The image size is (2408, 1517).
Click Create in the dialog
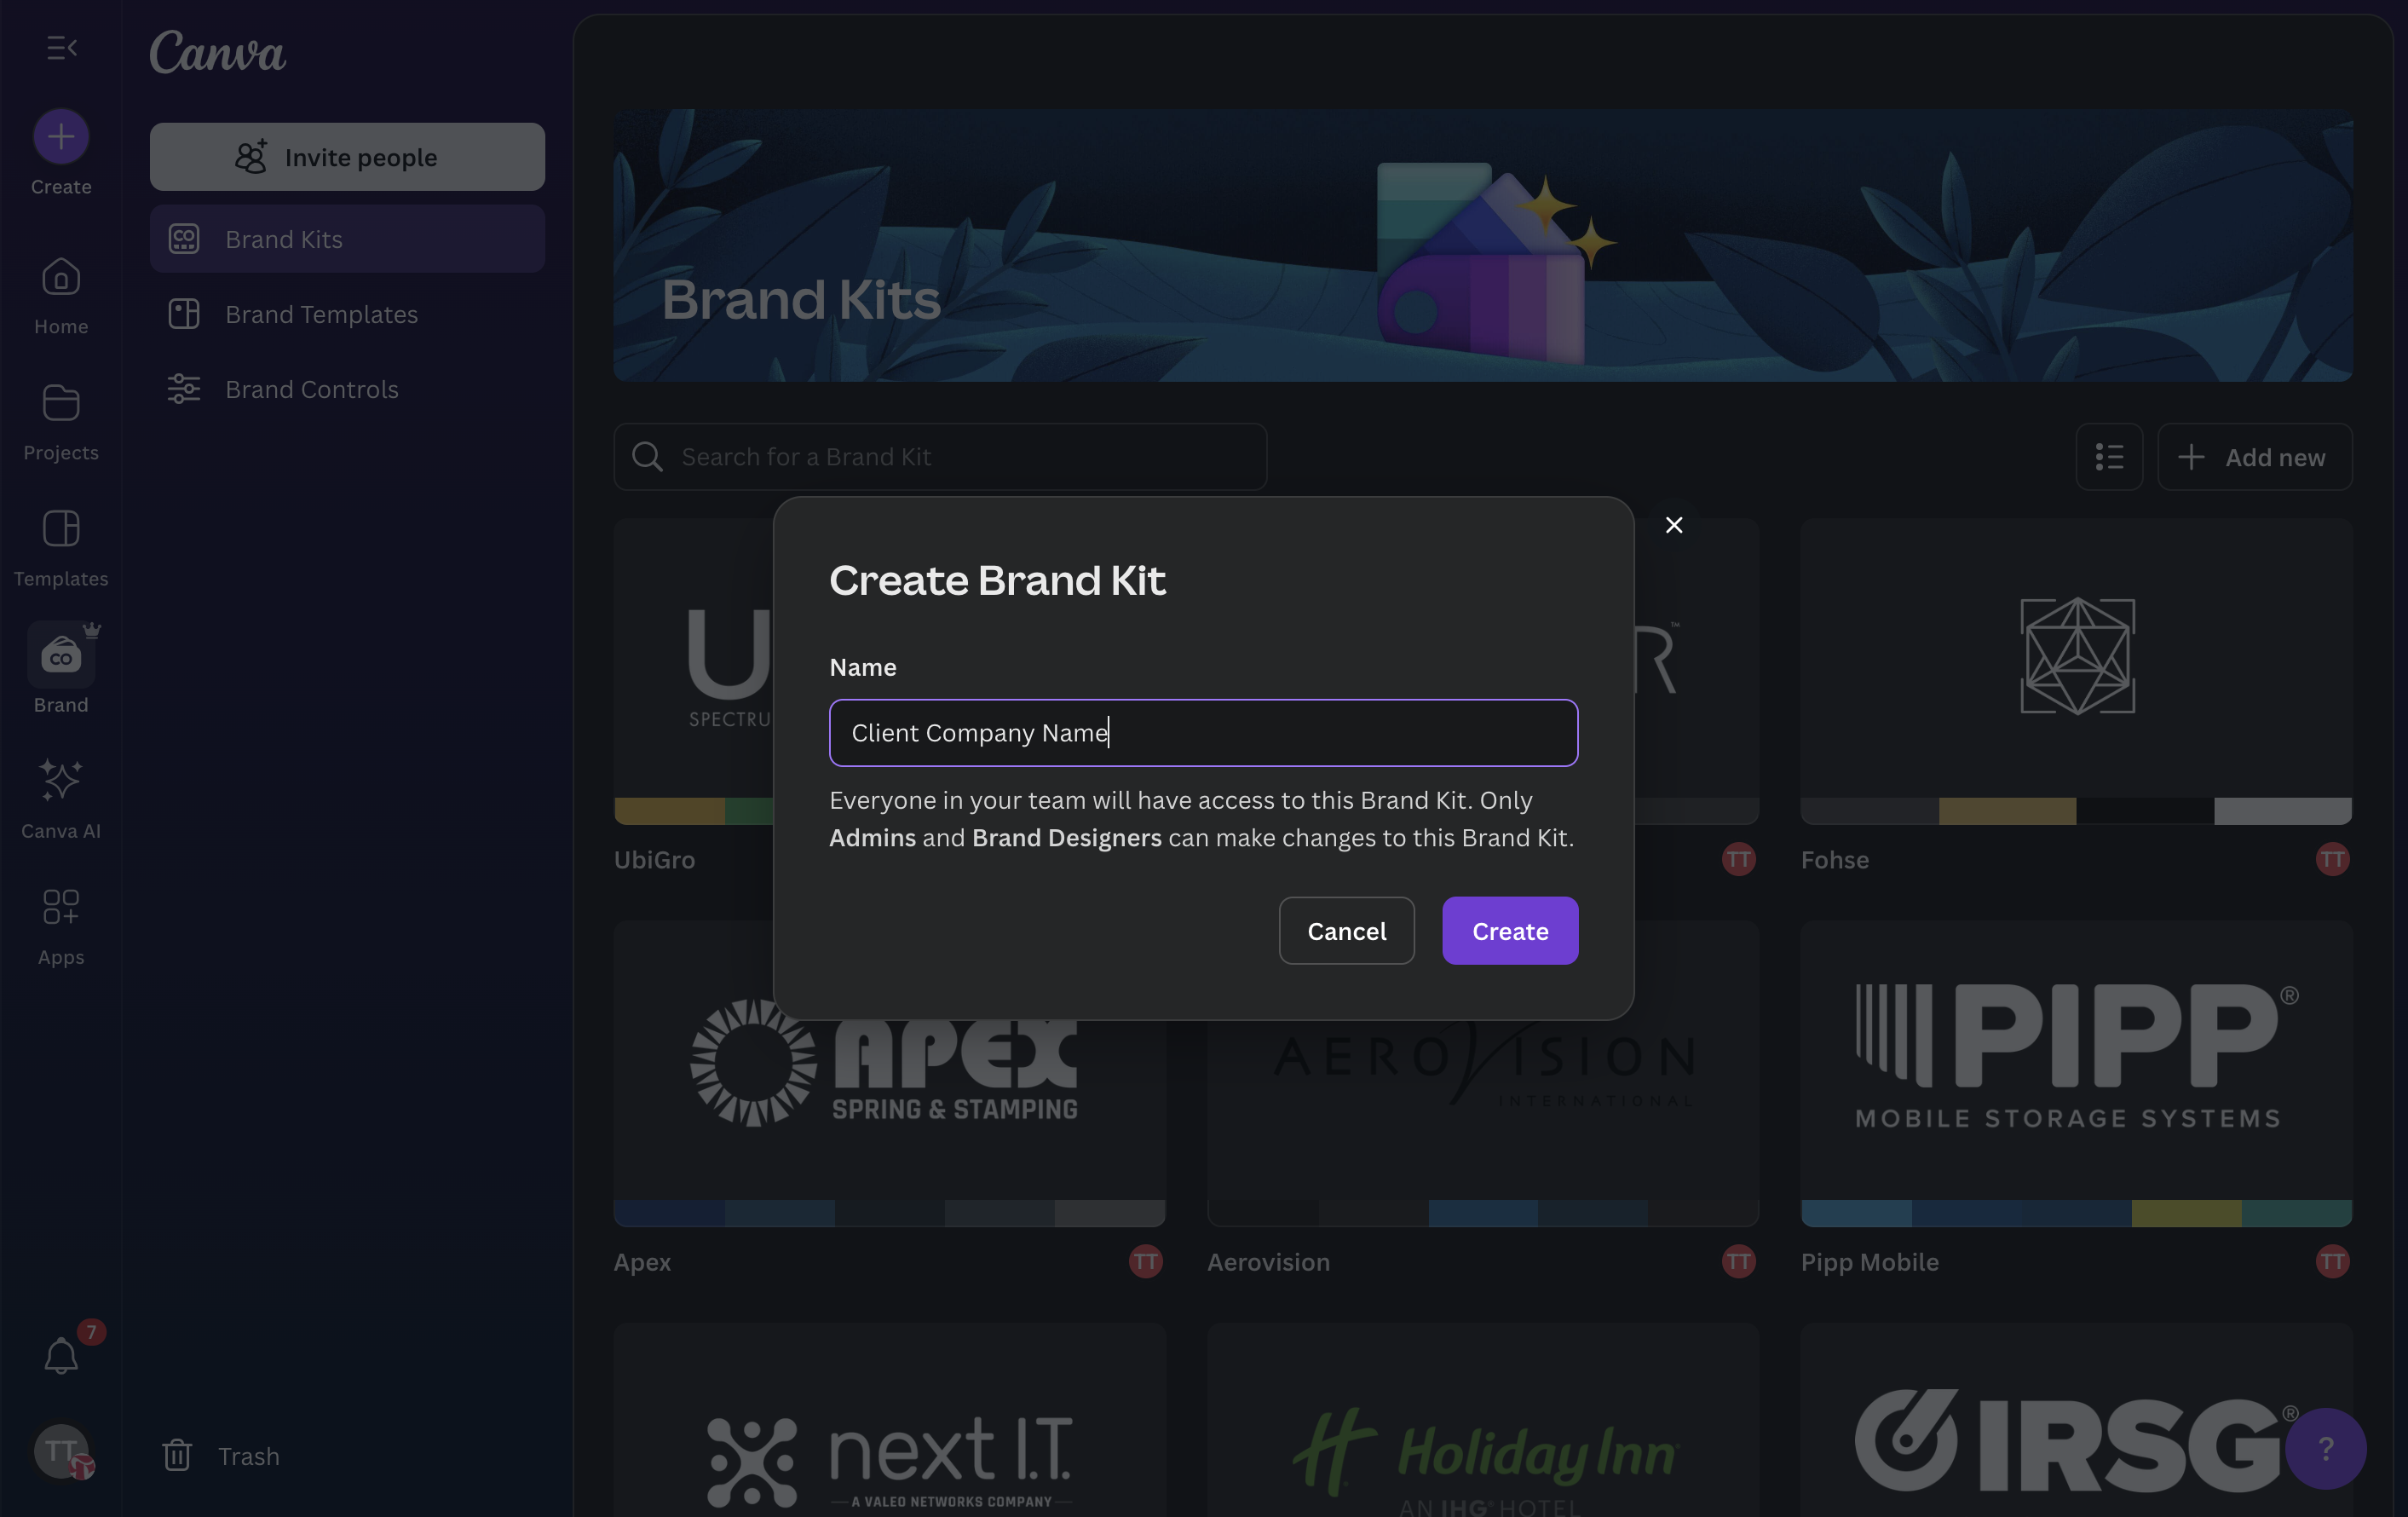click(1510, 931)
